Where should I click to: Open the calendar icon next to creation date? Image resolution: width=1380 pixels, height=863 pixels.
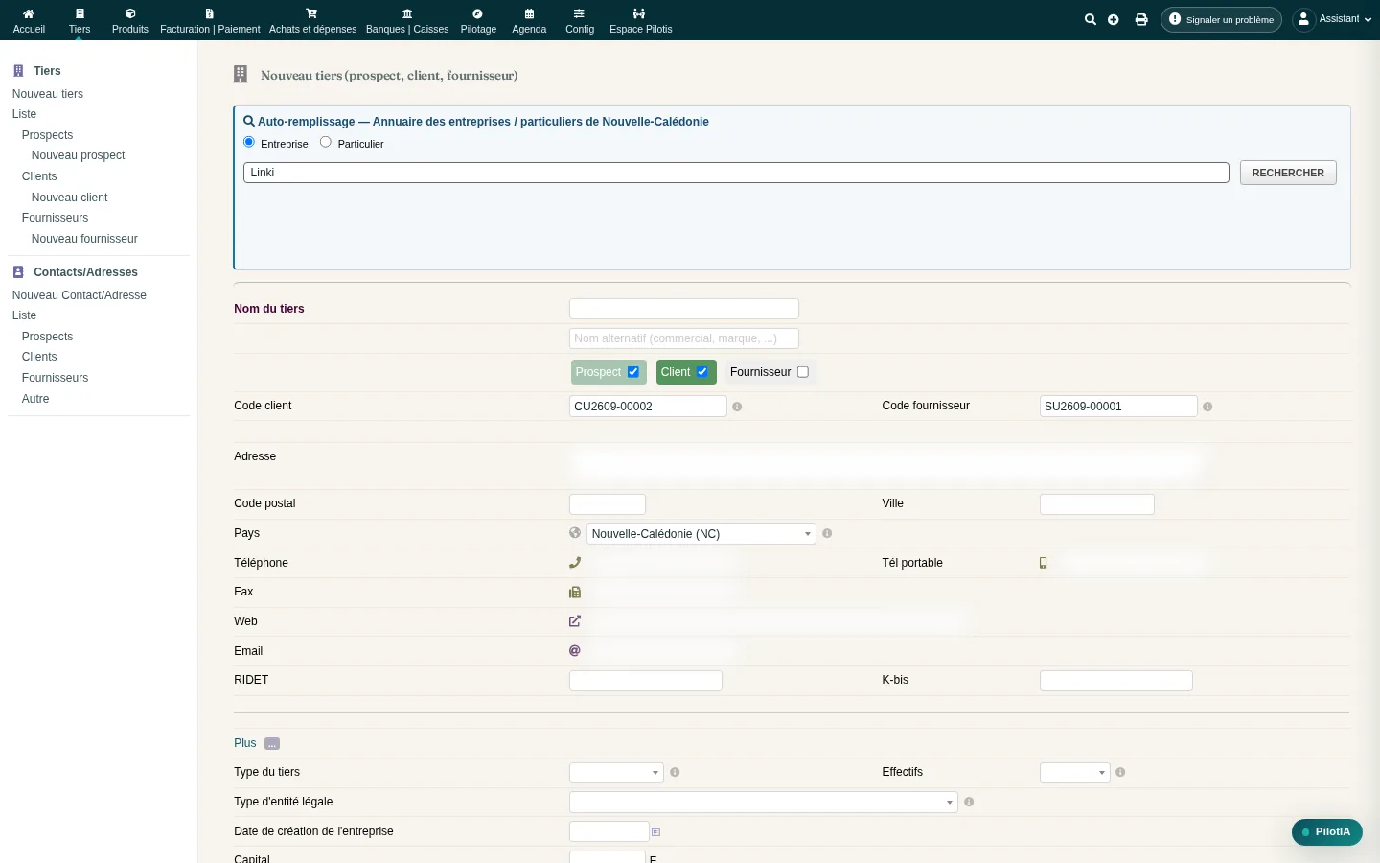click(x=655, y=832)
